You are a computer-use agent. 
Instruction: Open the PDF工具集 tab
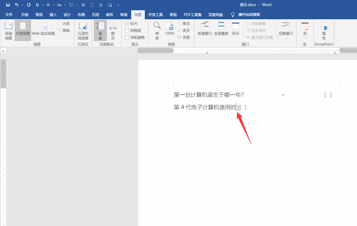[193, 15]
